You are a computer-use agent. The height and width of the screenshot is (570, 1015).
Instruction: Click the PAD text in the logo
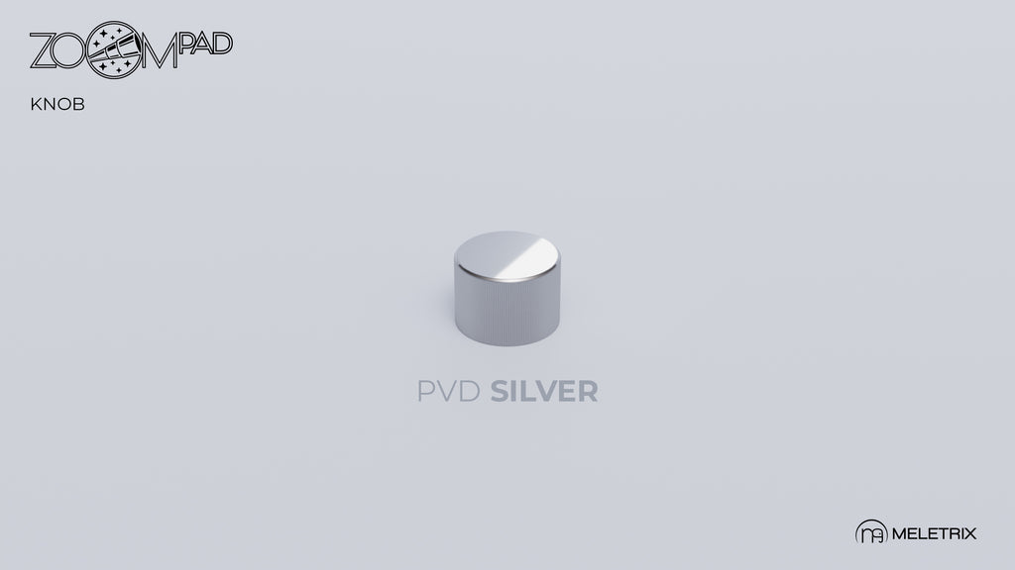point(205,44)
